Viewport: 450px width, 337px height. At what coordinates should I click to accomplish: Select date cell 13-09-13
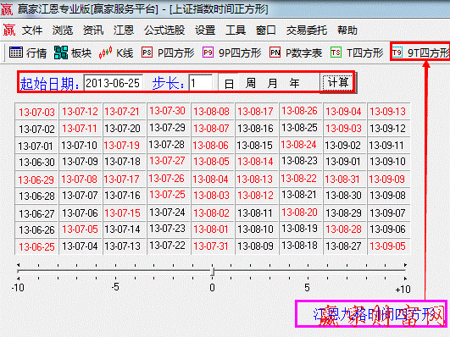point(388,112)
